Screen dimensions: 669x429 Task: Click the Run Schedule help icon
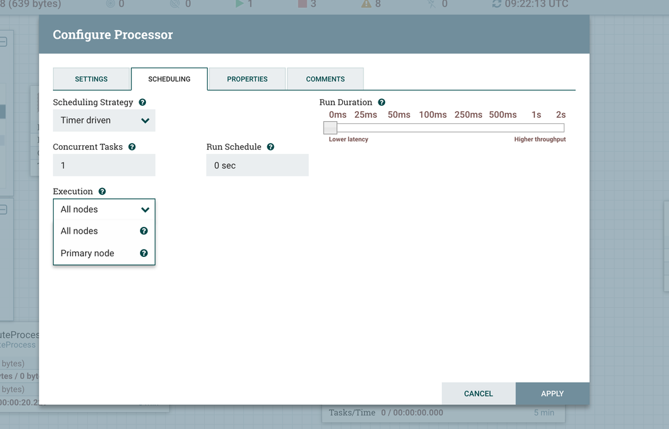tap(270, 146)
